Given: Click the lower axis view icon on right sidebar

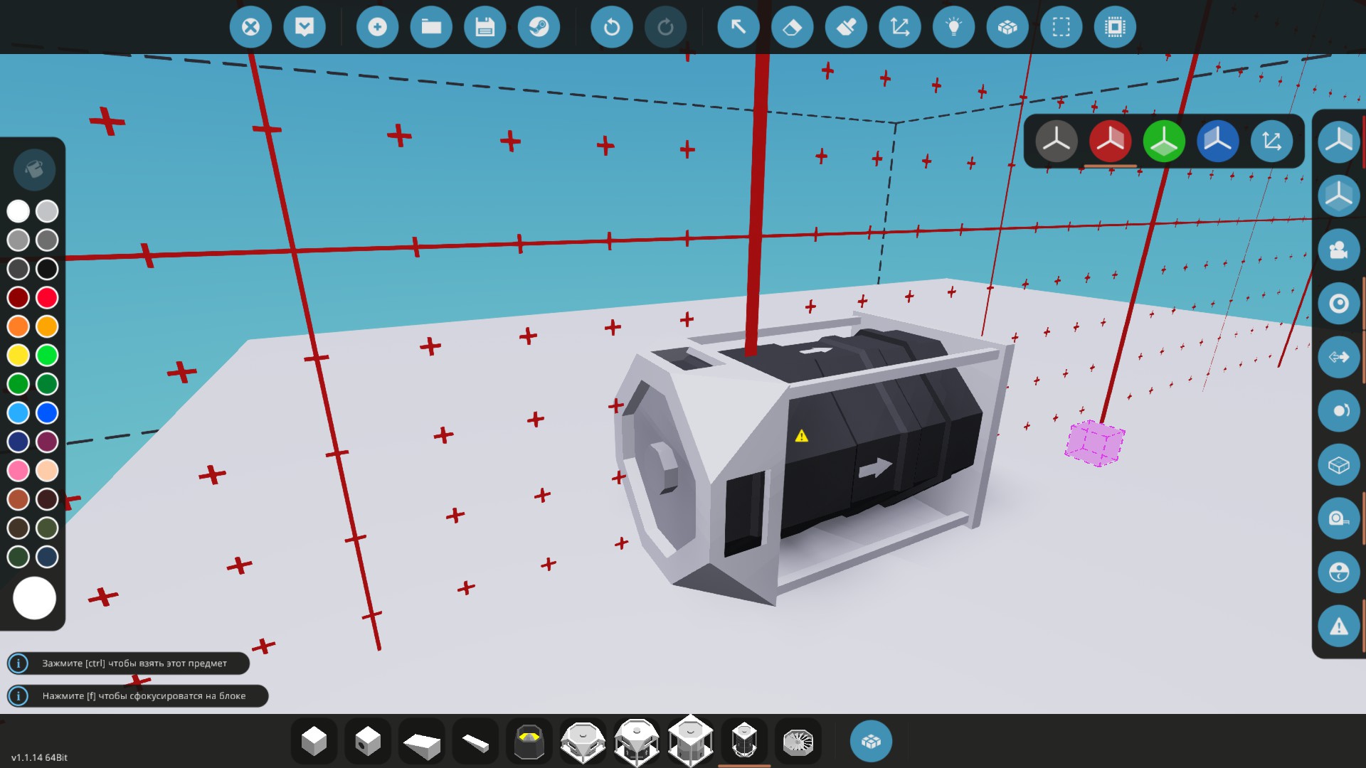Looking at the screenshot, I should [1339, 195].
